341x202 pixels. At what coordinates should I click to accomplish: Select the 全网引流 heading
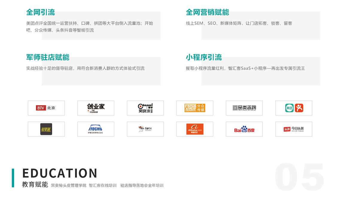click(40, 12)
